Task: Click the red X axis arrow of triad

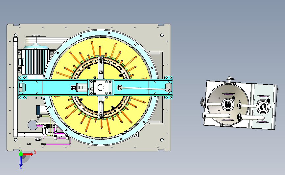Action: 28,154
